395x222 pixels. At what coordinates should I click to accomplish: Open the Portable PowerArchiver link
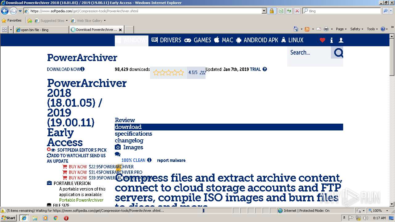coord(81,200)
